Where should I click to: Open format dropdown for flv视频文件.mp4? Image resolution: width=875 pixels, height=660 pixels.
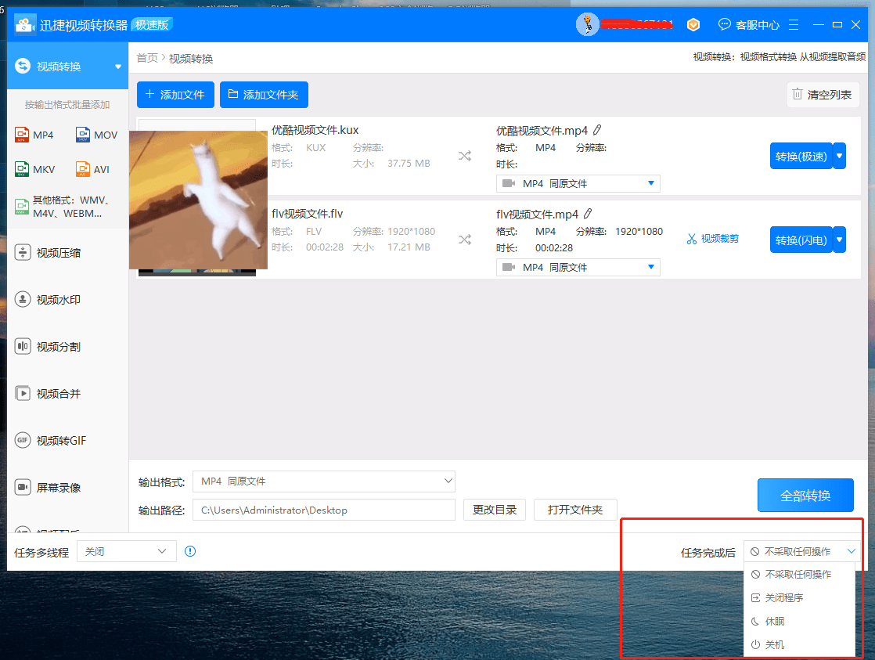pyautogui.click(x=578, y=267)
